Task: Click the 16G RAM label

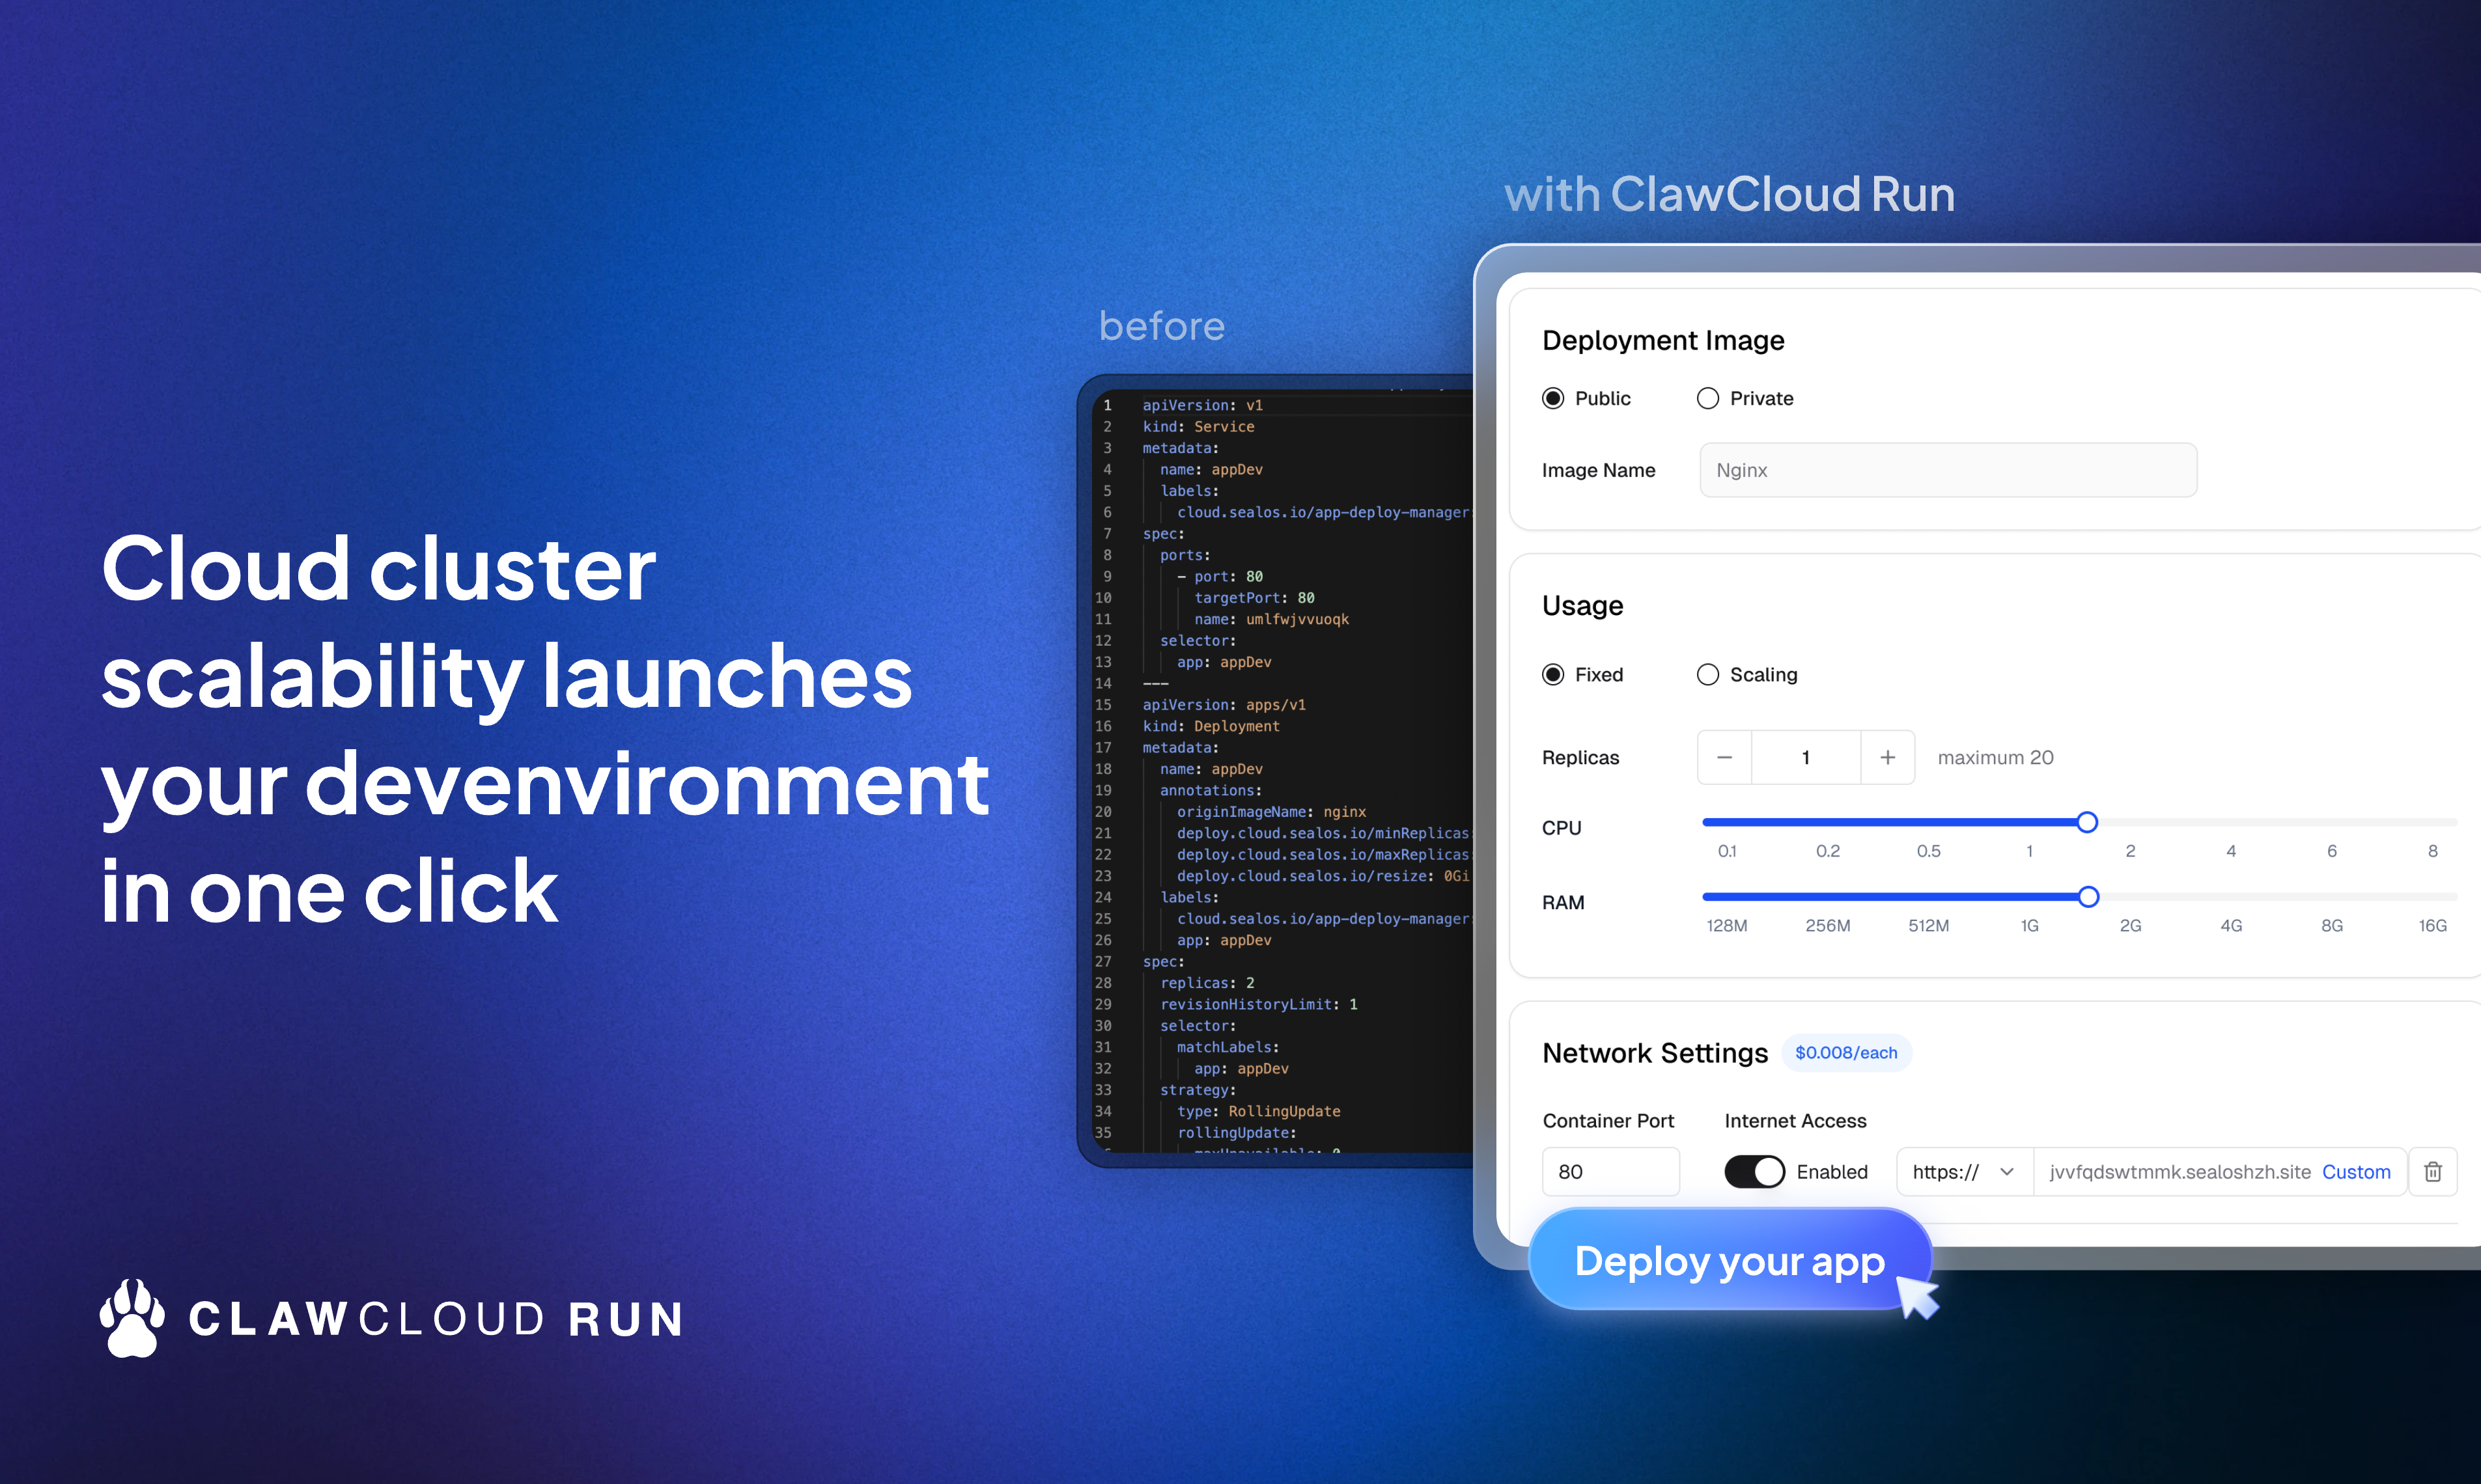Action: tap(2432, 926)
